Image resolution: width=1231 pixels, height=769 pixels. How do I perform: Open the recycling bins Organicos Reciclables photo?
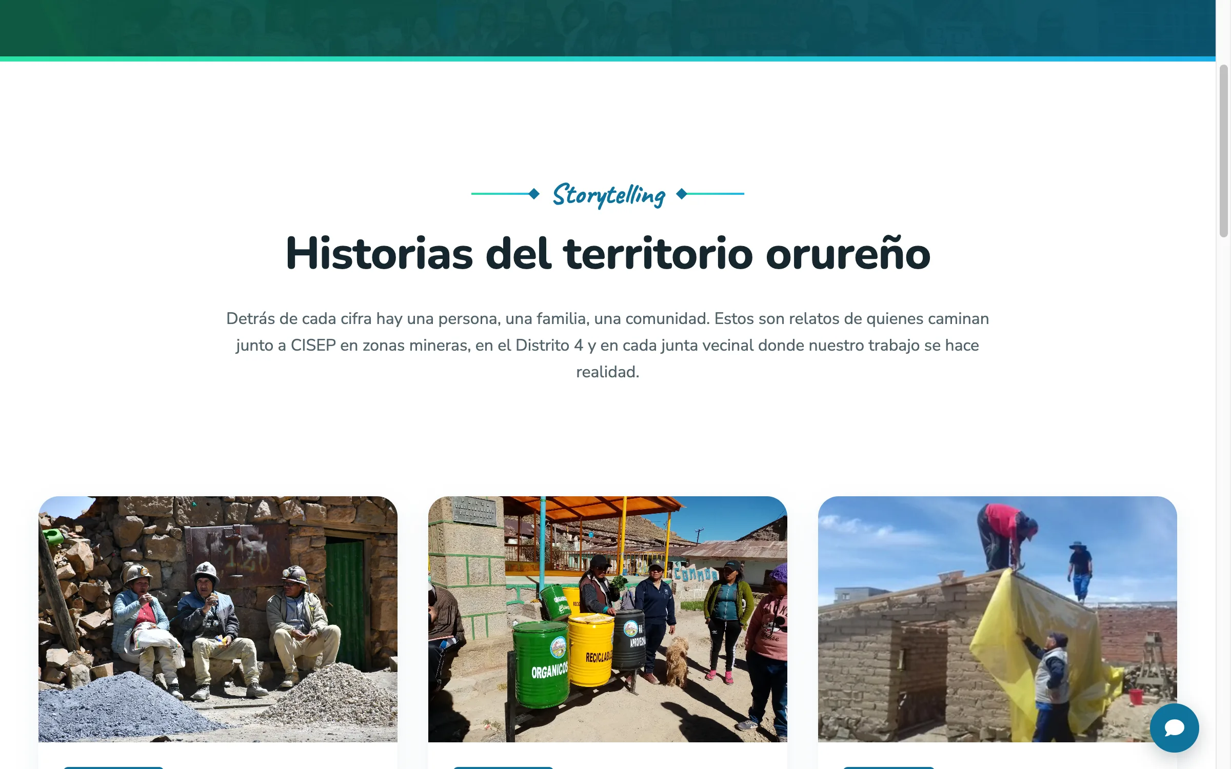(608, 619)
